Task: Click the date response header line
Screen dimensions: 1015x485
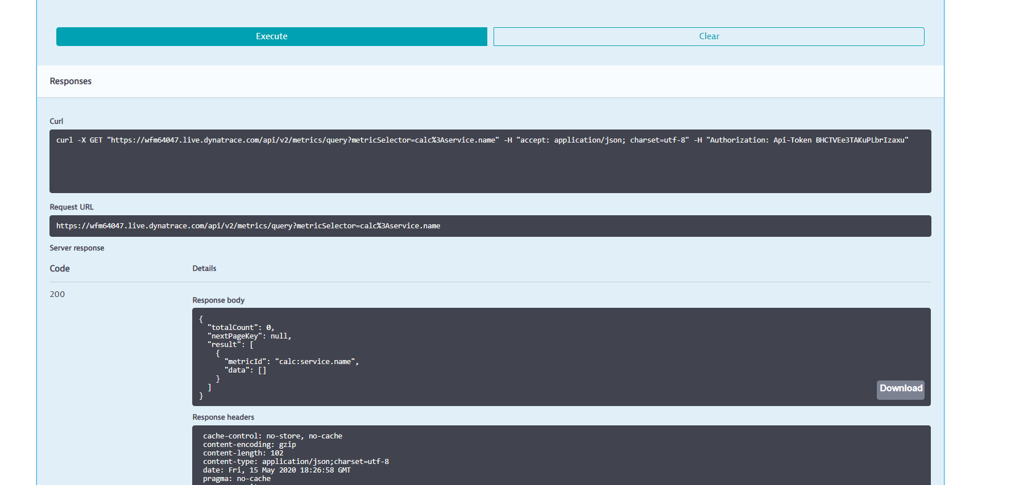Action: point(276,470)
